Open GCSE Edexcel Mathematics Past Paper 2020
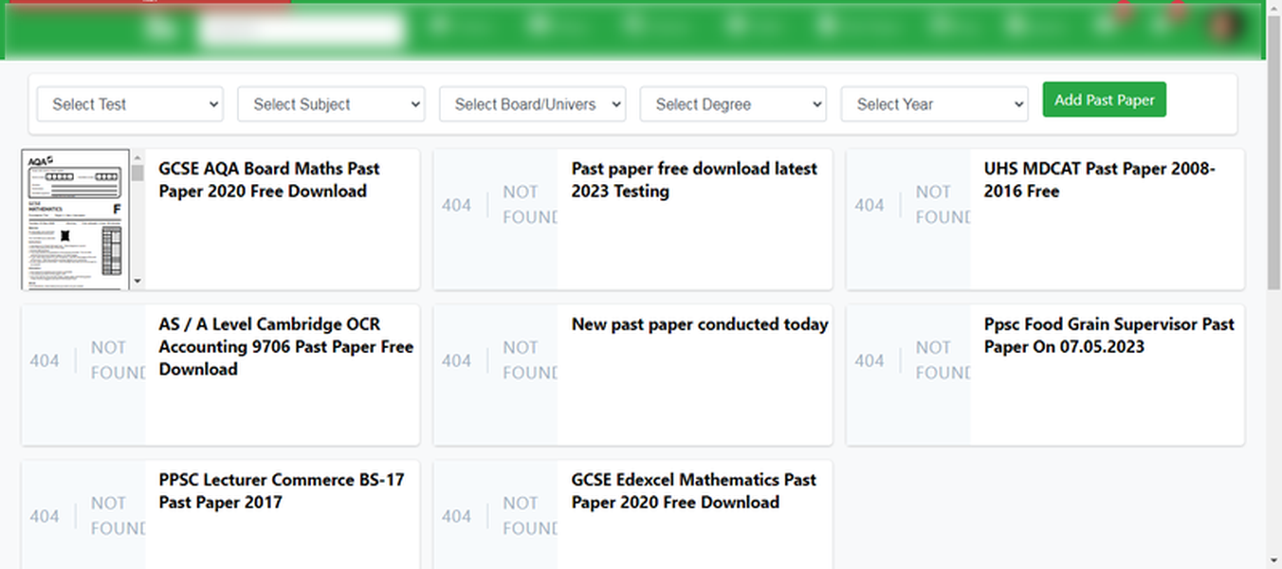The image size is (1282, 569). point(694,490)
